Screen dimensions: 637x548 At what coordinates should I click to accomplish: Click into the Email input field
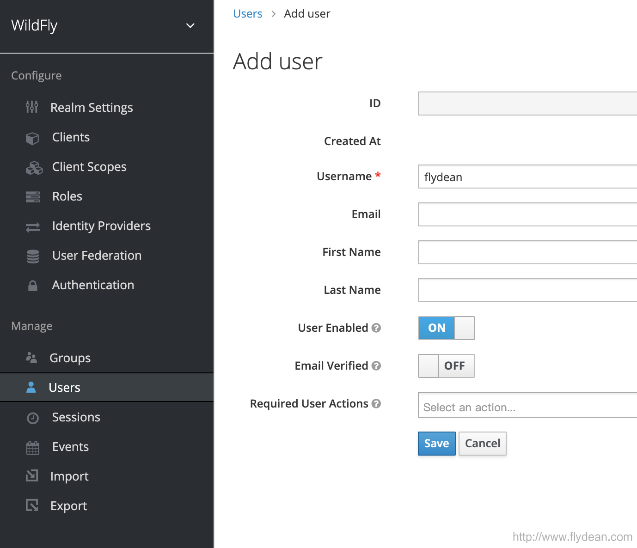527,214
